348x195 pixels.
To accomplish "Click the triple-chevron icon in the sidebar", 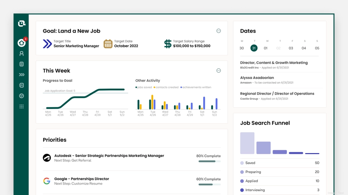I will coord(21,75).
